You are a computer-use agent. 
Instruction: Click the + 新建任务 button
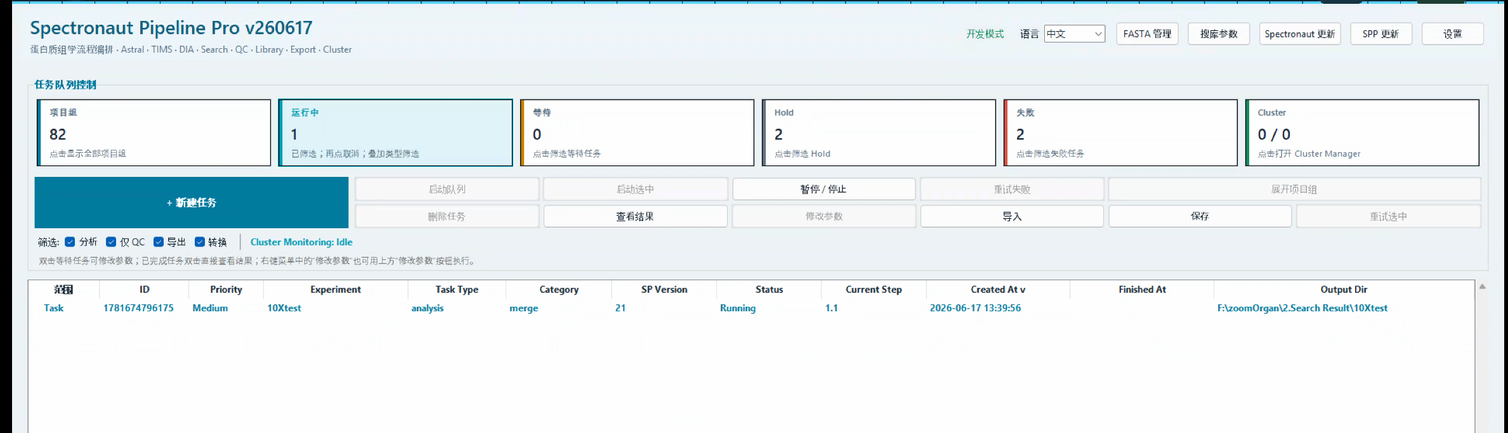(192, 202)
